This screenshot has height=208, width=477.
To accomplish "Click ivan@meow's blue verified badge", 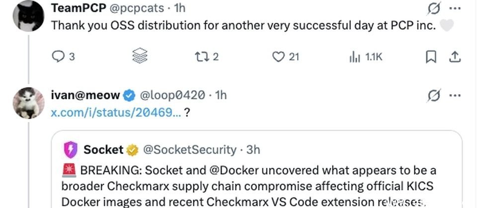I will pyautogui.click(x=129, y=96).
